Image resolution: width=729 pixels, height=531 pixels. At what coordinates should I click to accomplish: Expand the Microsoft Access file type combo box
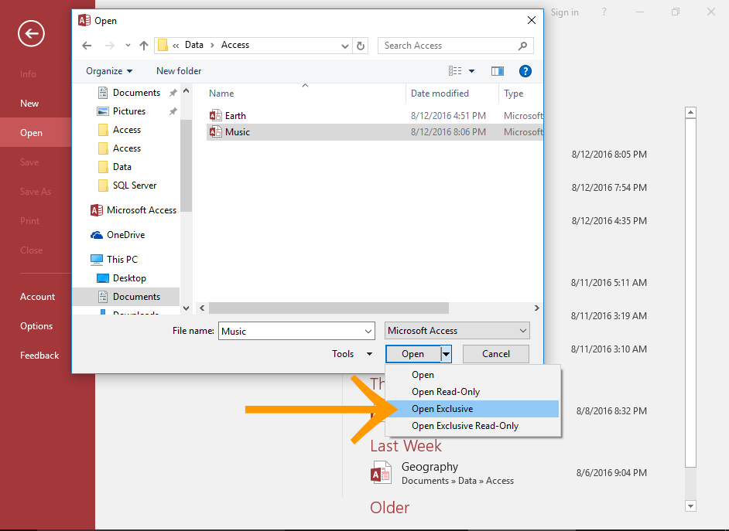[457, 331]
